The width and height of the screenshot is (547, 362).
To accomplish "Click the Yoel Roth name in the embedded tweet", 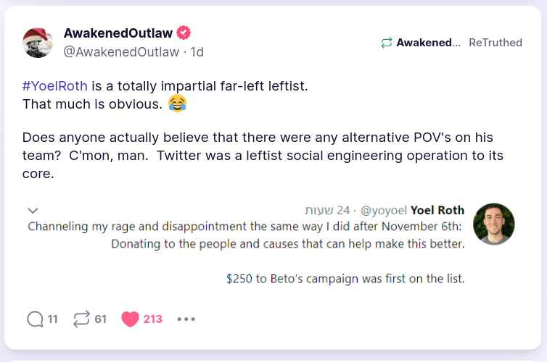I will point(437,210).
